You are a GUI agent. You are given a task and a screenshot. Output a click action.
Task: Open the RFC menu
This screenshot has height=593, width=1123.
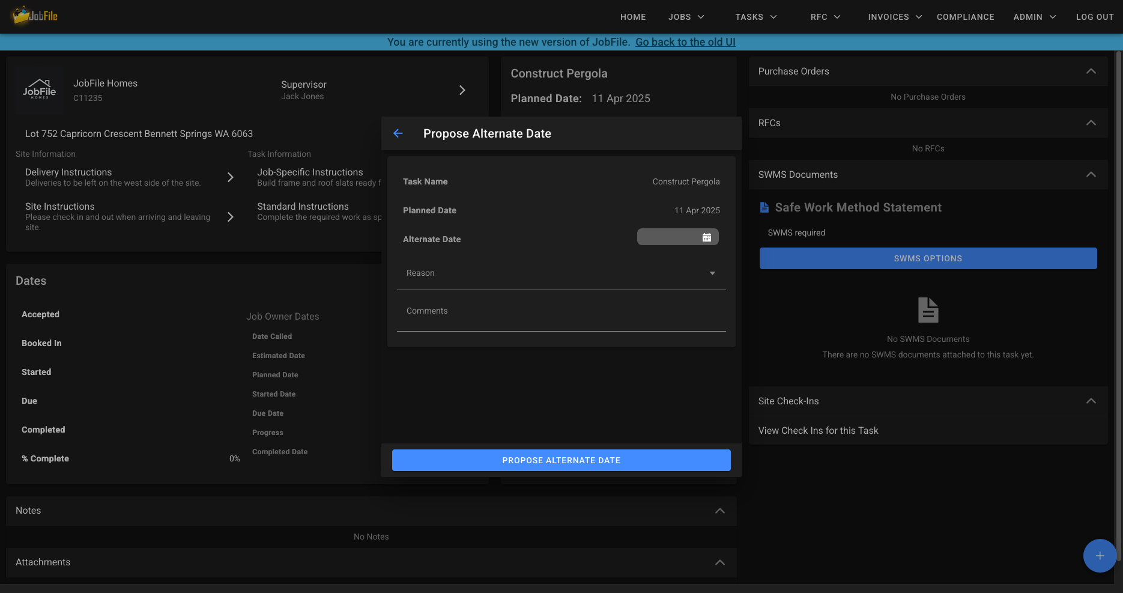[826, 17]
